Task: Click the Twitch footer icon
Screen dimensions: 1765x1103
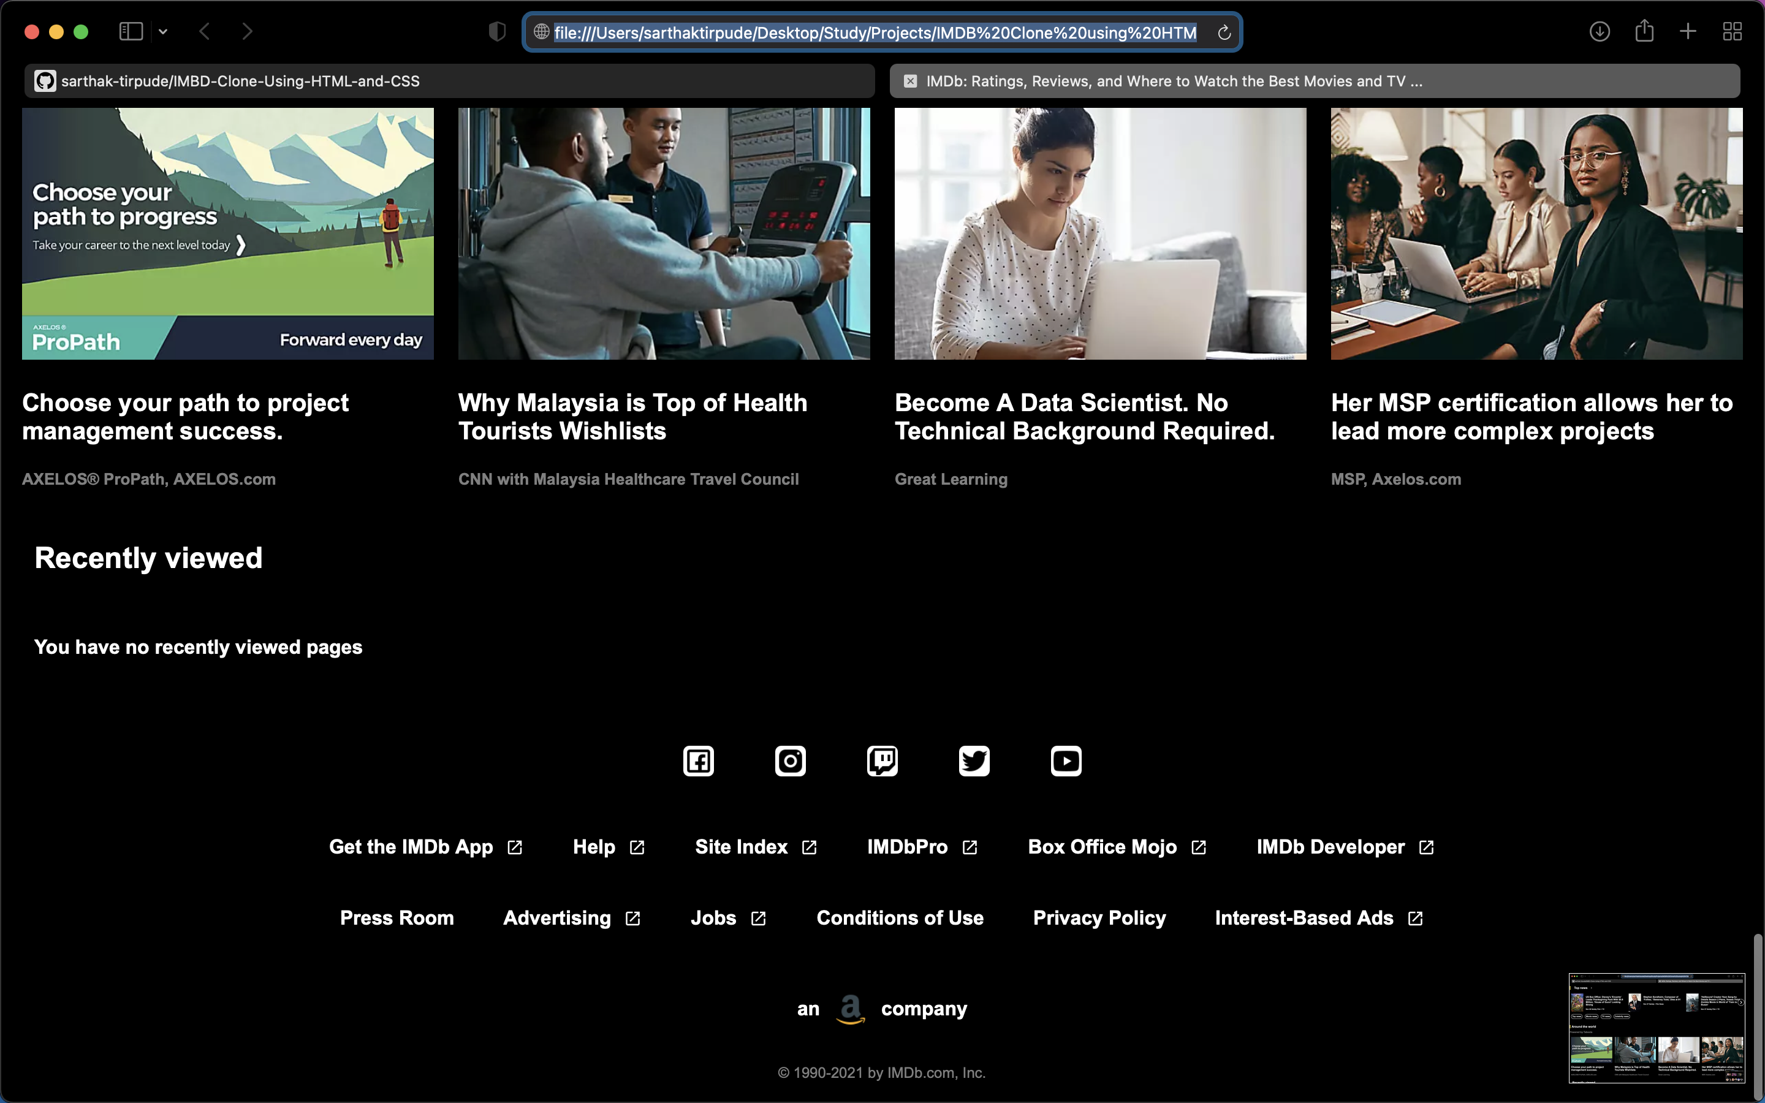Action: click(882, 761)
